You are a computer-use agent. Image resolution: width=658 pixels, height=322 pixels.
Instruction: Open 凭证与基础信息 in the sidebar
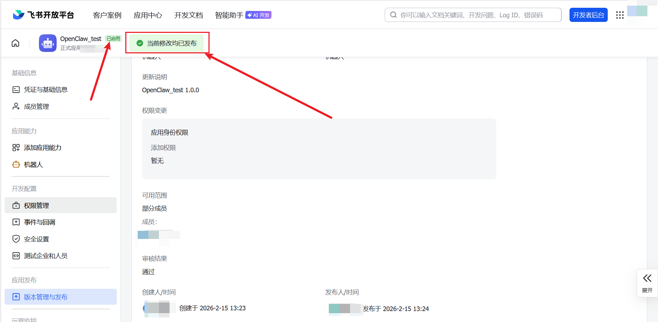pyautogui.click(x=46, y=89)
